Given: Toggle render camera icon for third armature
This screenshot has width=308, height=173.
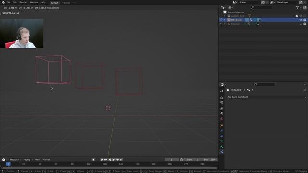Looking at the screenshot, I should (x=305, y=24).
